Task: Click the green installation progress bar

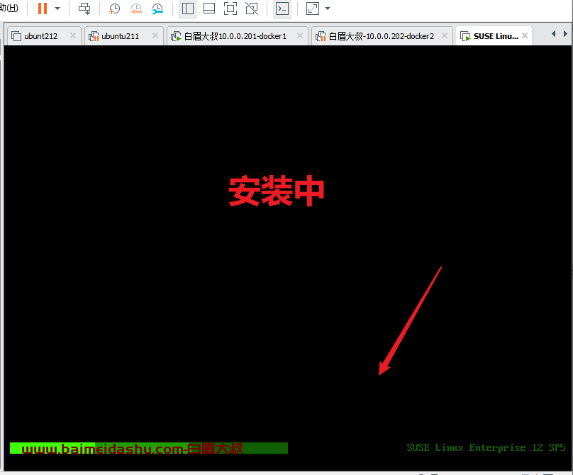Action: [x=149, y=448]
